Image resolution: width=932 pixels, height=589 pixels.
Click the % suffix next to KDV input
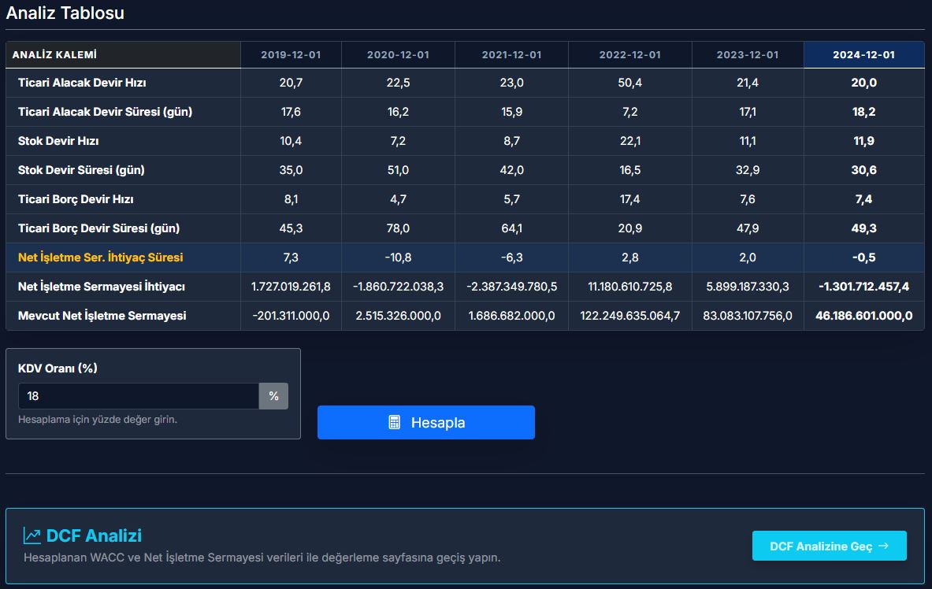(x=273, y=396)
